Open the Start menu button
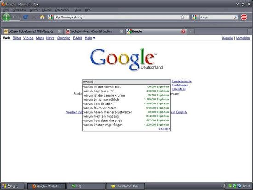Viewport: 253px width, 190px height. (12, 186)
